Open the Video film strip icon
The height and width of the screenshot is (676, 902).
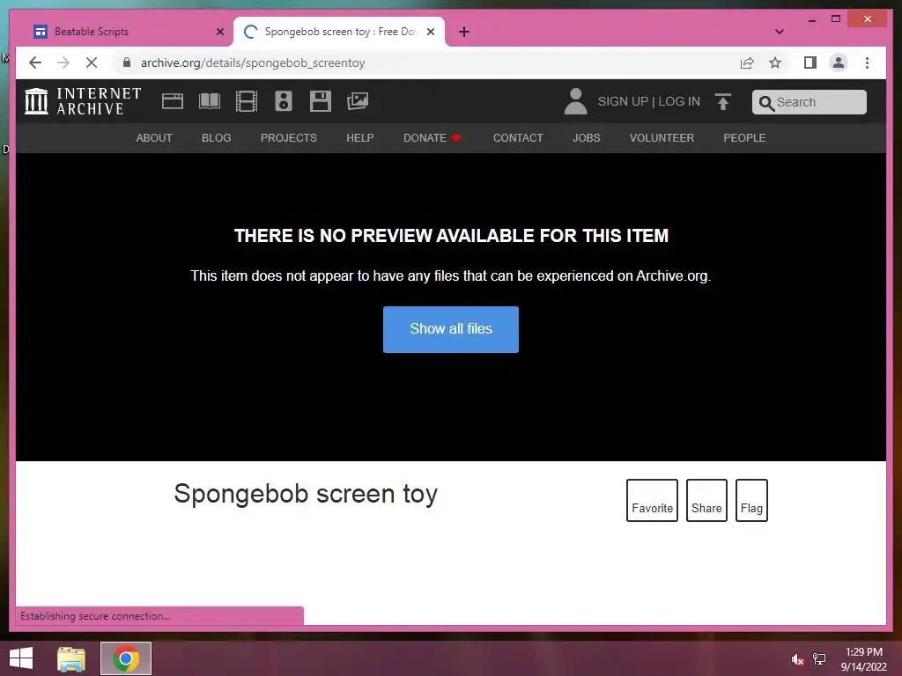[x=247, y=101]
